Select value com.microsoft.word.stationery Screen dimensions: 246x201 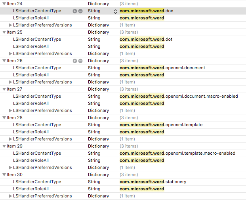tap(153, 182)
